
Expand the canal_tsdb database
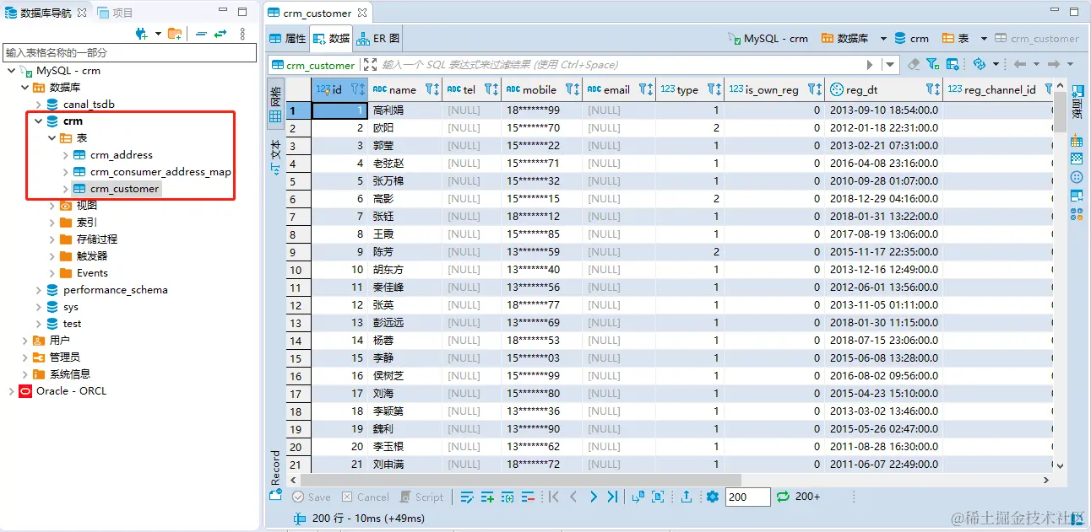pos(38,105)
